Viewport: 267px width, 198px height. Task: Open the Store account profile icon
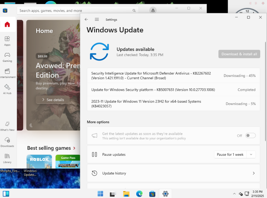[x=153, y=11]
